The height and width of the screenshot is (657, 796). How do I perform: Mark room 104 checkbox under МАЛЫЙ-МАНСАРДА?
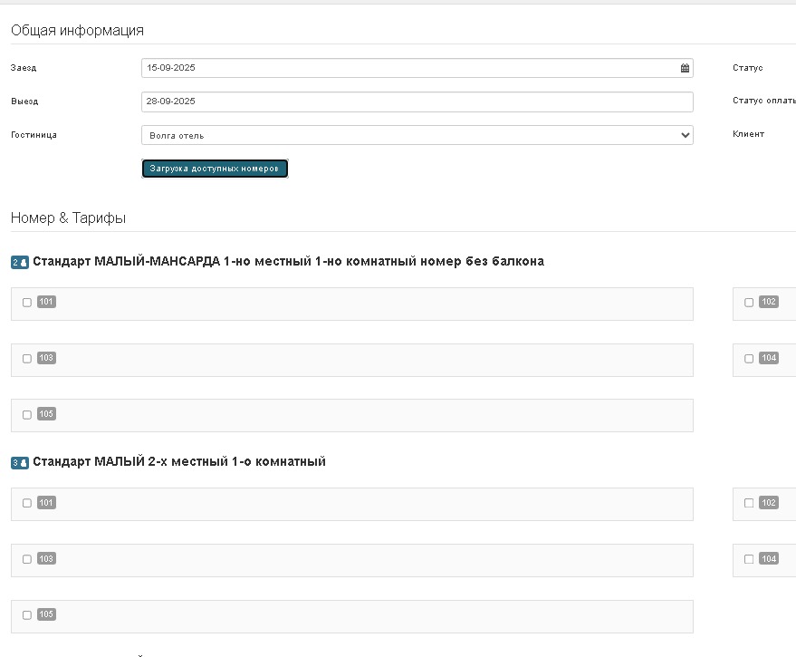(x=749, y=359)
